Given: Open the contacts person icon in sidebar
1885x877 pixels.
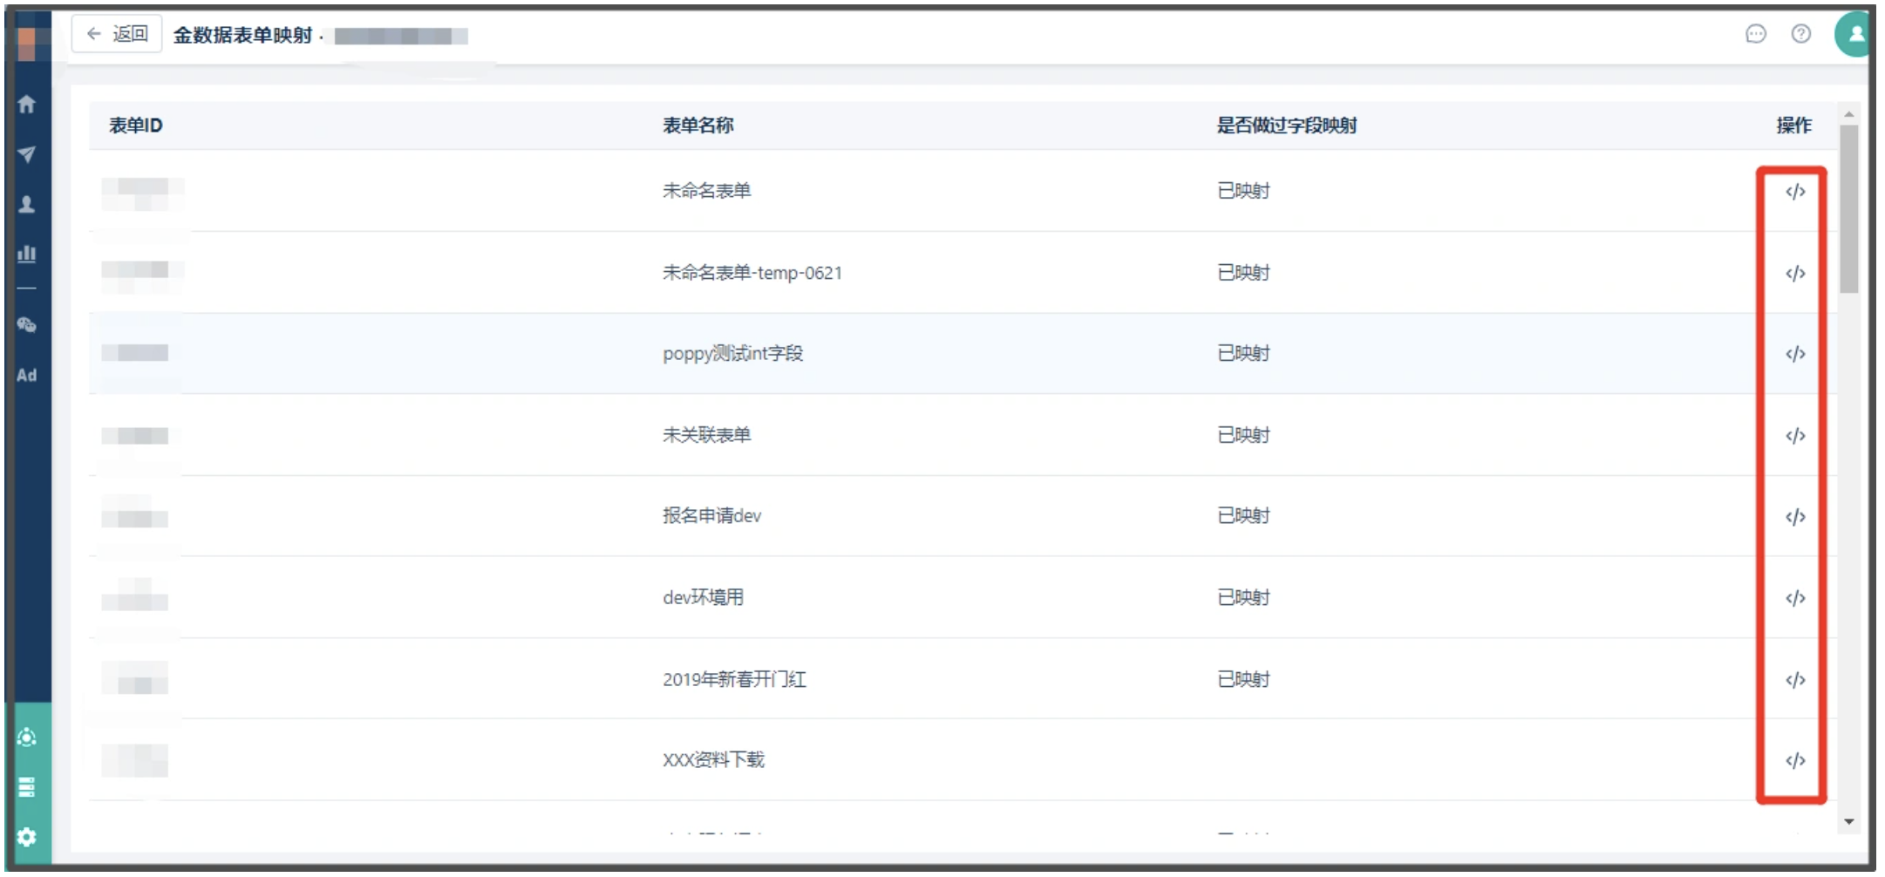Looking at the screenshot, I should 27,204.
